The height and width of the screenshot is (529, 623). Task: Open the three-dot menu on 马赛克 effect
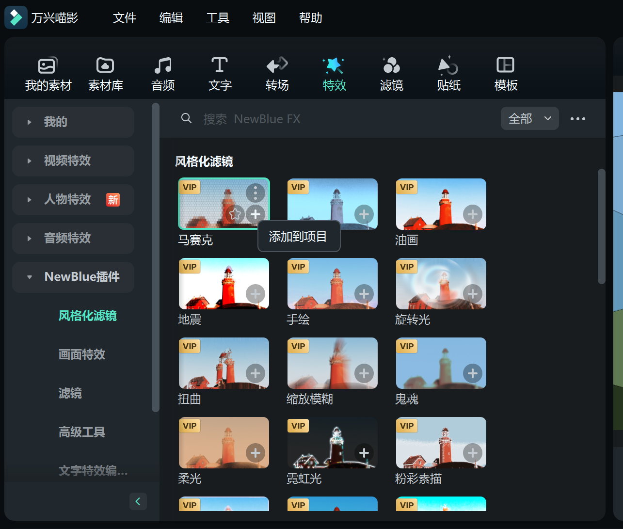[256, 192]
